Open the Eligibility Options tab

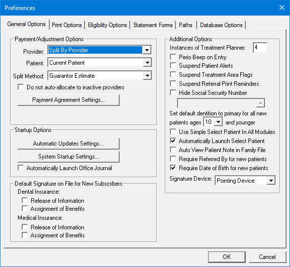pyautogui.click(x=107, y=25)
